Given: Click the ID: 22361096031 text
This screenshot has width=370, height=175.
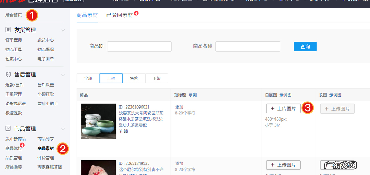Looking at the screenshot, I should click(x=134, y=107).
